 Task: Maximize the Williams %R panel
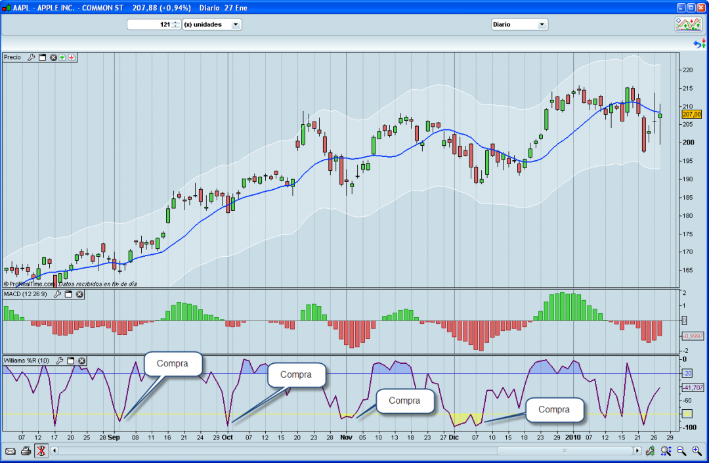(x=71, y=361)
